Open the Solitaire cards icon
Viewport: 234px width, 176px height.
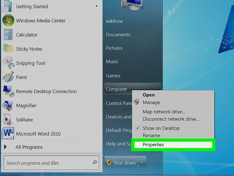[x=8, y=119]
